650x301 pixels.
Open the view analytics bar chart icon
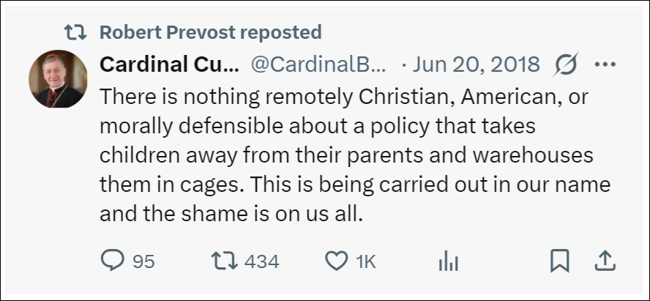point(447,261)
